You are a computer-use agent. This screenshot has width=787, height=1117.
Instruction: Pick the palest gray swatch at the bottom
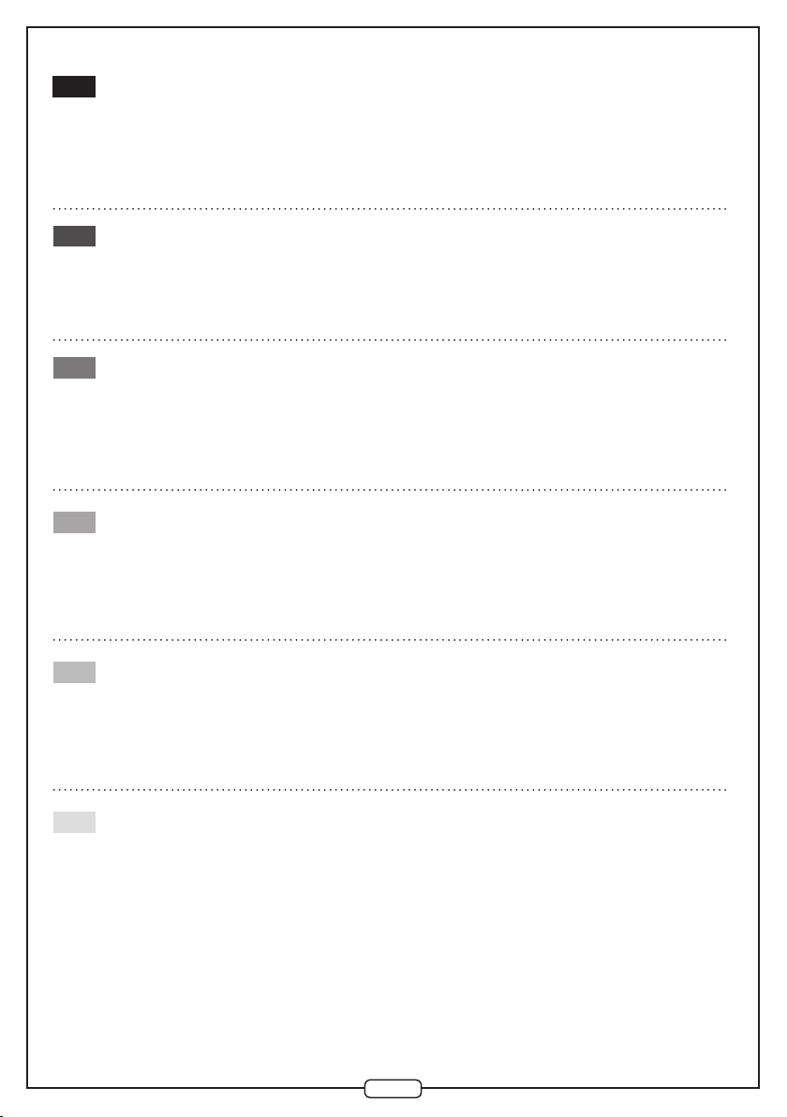click(x=74, y=822)
